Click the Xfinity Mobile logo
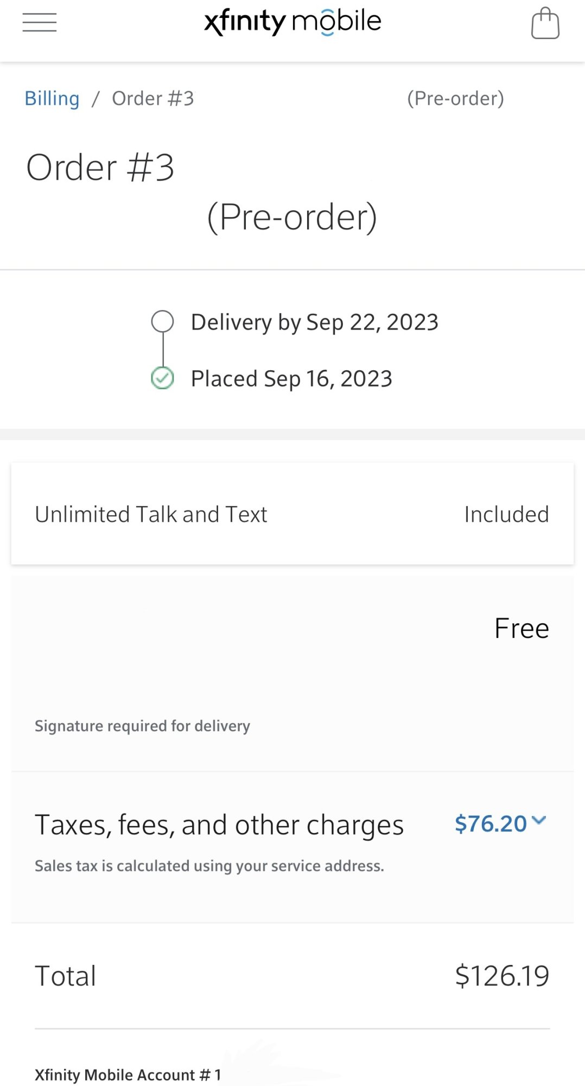The width and height of the screenshot is (585, 1086). 292,22
